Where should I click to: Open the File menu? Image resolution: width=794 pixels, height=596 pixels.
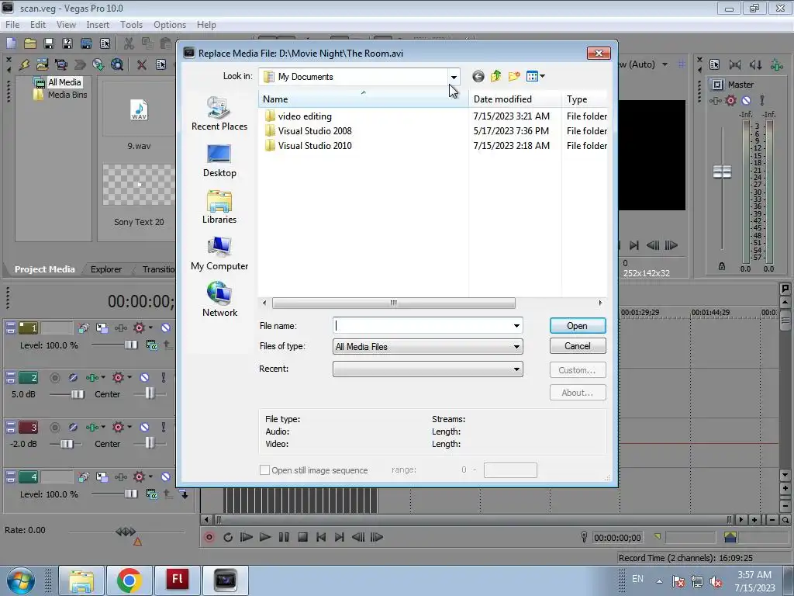point(12,24)
